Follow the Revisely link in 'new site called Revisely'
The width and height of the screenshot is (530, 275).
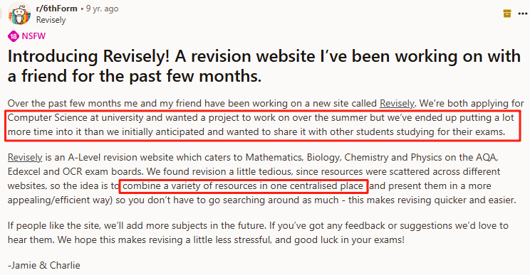click(397, 103)
